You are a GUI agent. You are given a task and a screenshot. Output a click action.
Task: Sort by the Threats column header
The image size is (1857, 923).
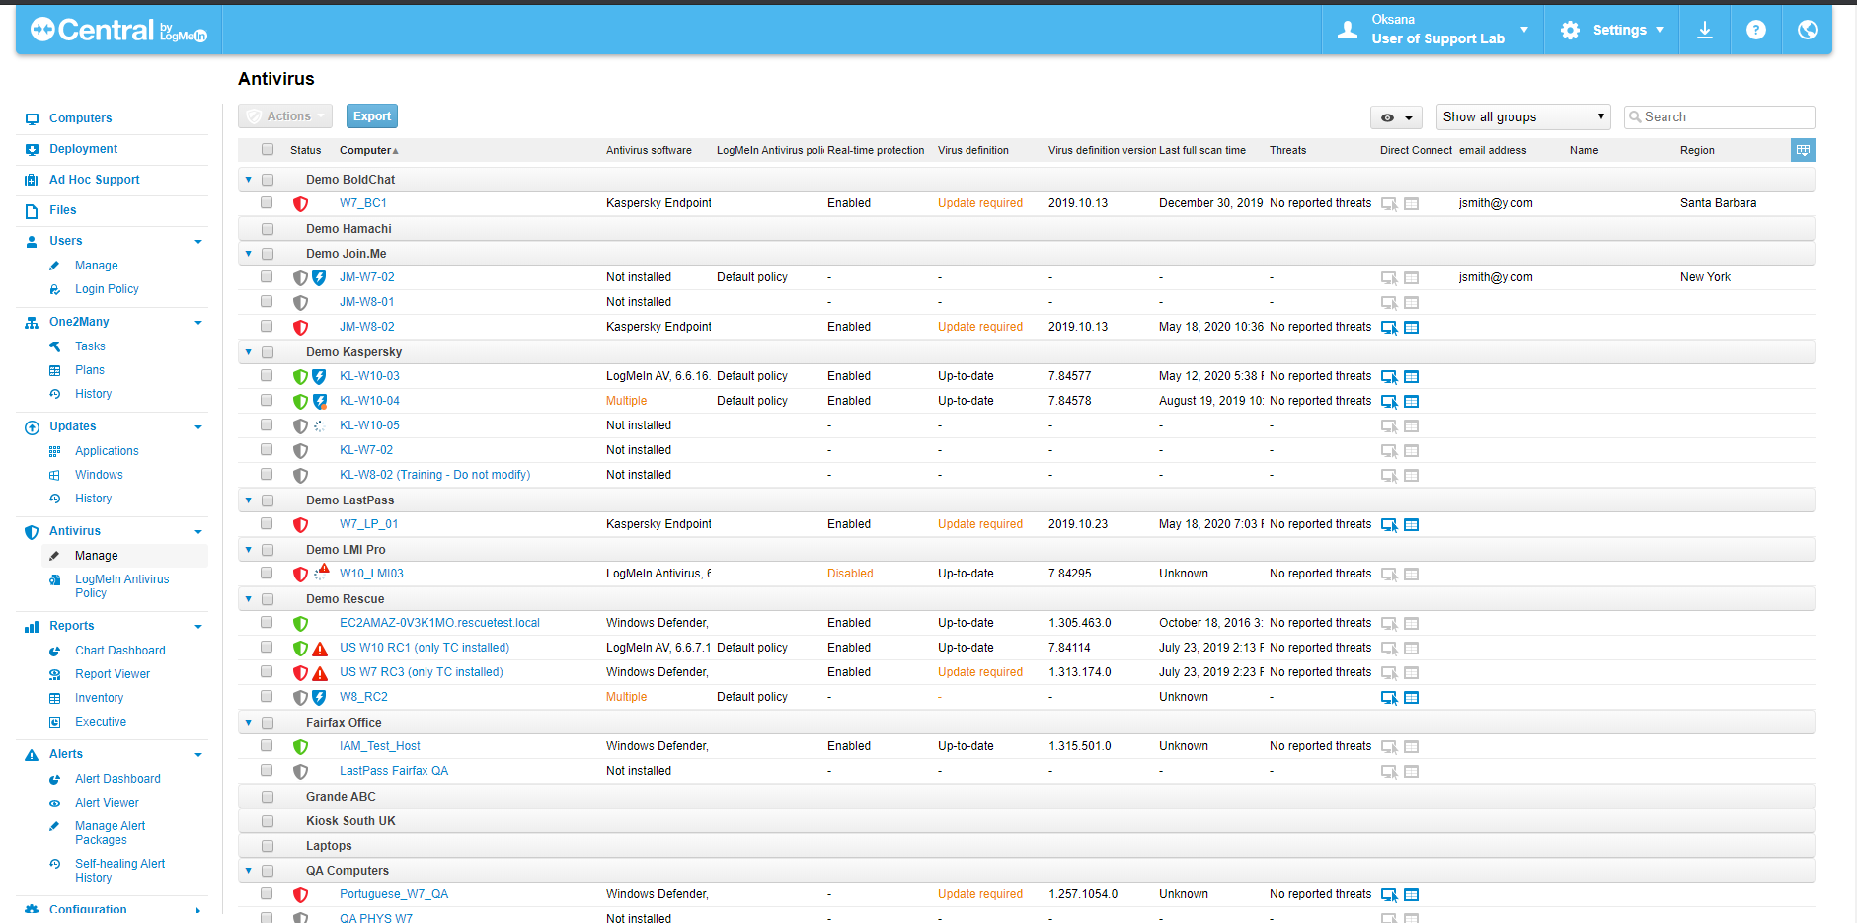click(1287, 150)
